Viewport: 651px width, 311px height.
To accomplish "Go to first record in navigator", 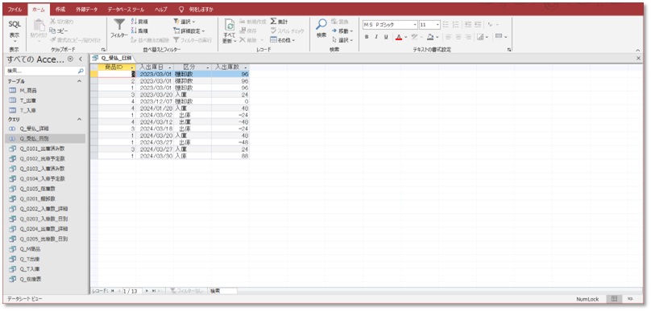I will point(112,291).
